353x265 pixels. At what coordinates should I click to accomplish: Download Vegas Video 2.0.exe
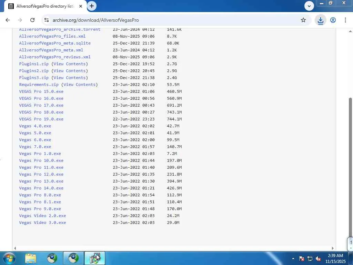[x=42, y=216]
